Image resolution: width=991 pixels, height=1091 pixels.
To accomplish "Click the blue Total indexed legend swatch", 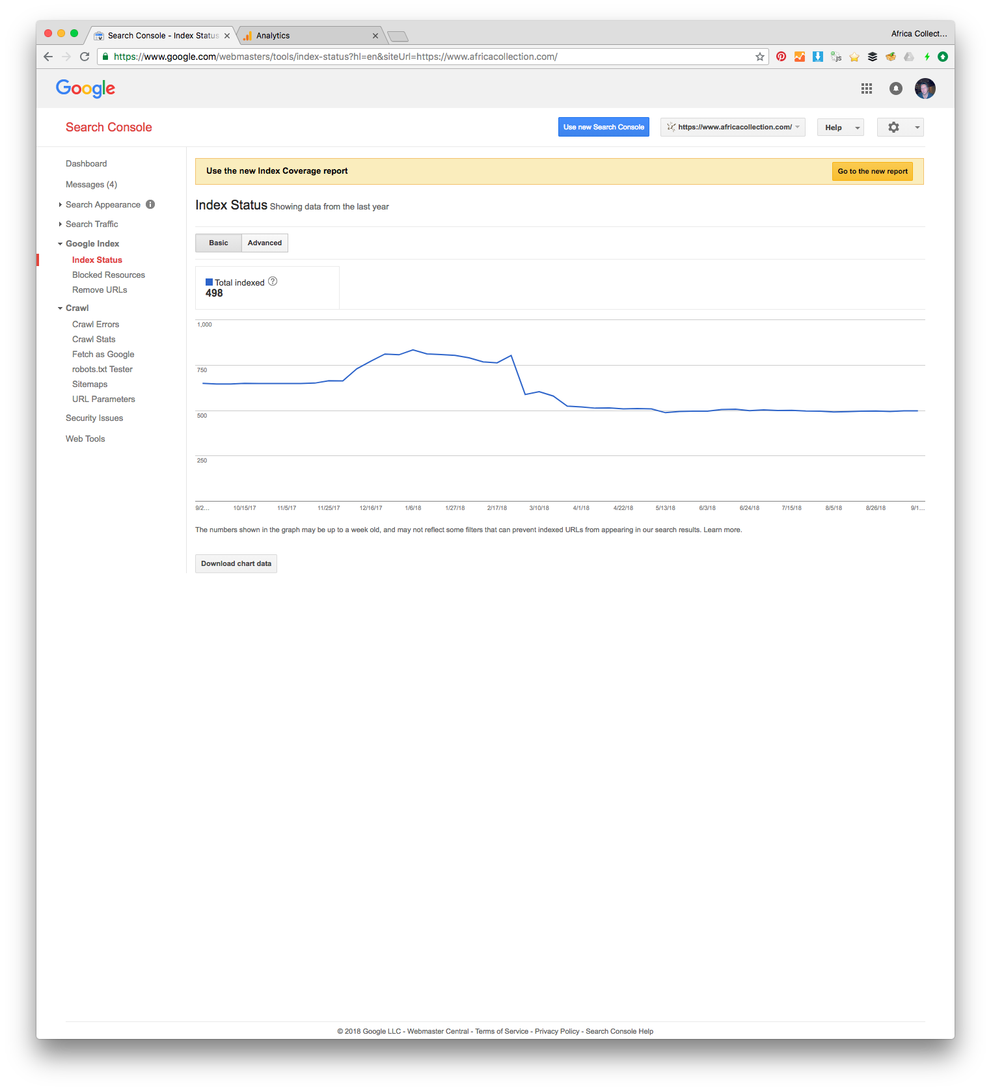I will [x=210, y=282].
